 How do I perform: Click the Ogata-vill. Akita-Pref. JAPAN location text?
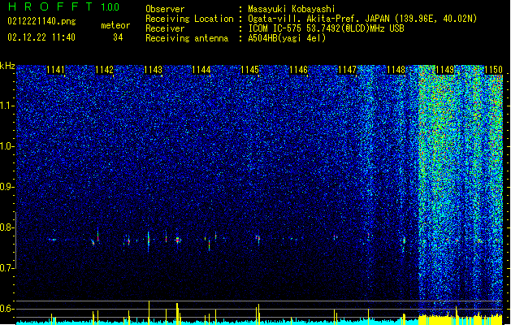(x=362, y=19)
